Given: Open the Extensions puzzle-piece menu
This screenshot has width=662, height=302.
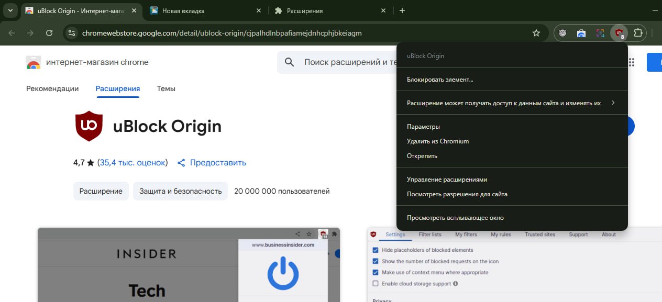Looking at the screenshot, I should pyautogui.click(x=638, y=33).
